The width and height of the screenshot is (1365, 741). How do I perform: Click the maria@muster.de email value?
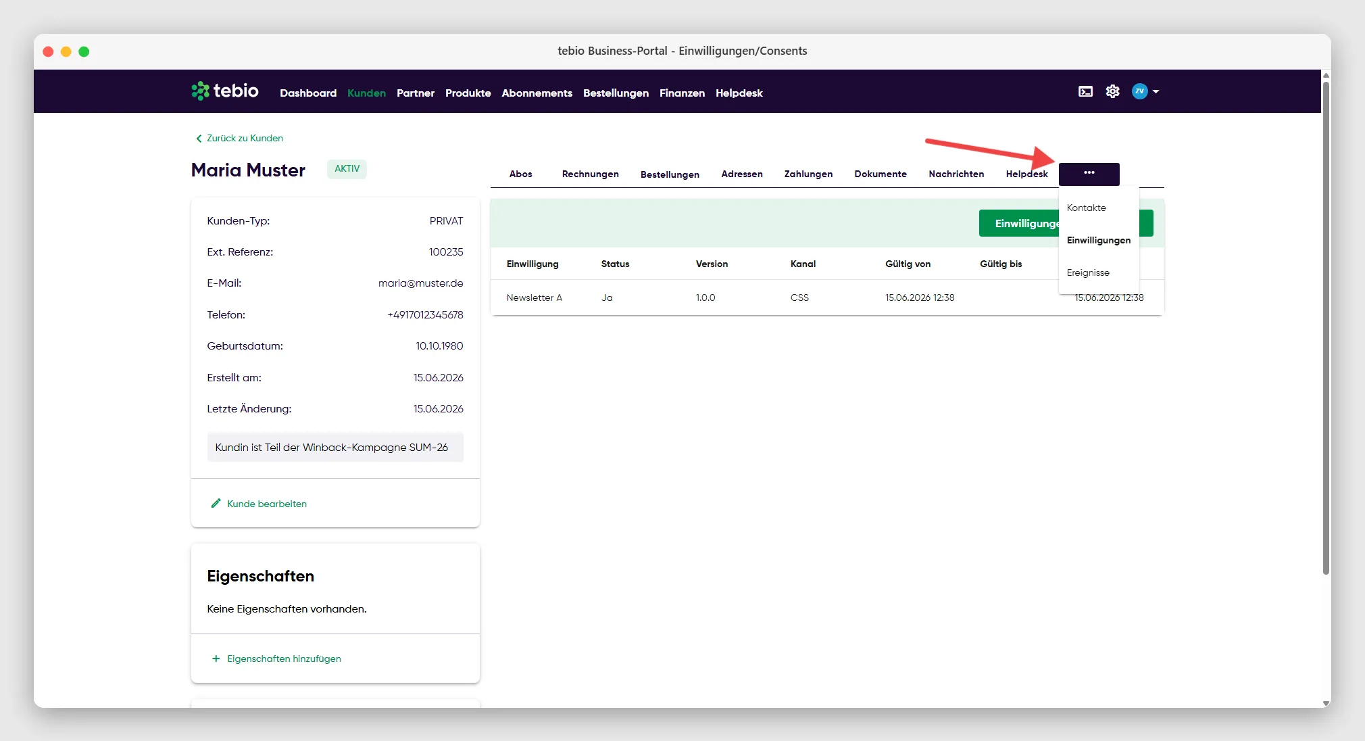point(420,283)
